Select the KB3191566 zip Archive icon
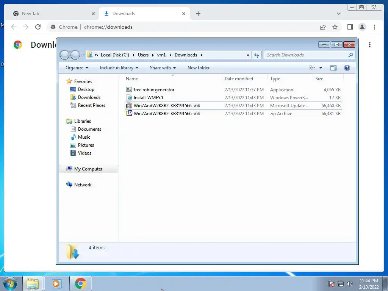Viewport: 388px width, 291px height. click(129, 114)
